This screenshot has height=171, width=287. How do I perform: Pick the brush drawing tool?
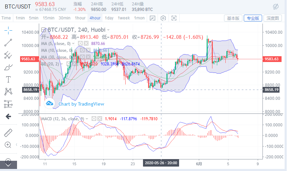click(x=8, y=67)
